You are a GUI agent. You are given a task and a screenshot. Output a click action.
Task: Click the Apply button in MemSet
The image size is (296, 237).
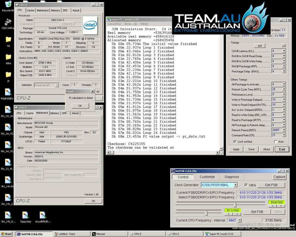coord(236,149)
